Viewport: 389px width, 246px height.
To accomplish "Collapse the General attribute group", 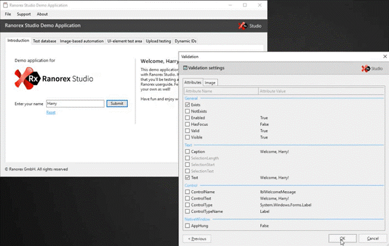I will (191, 98).
